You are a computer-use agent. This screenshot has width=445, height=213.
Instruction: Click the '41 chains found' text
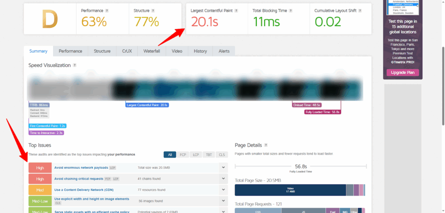(149, 179)
